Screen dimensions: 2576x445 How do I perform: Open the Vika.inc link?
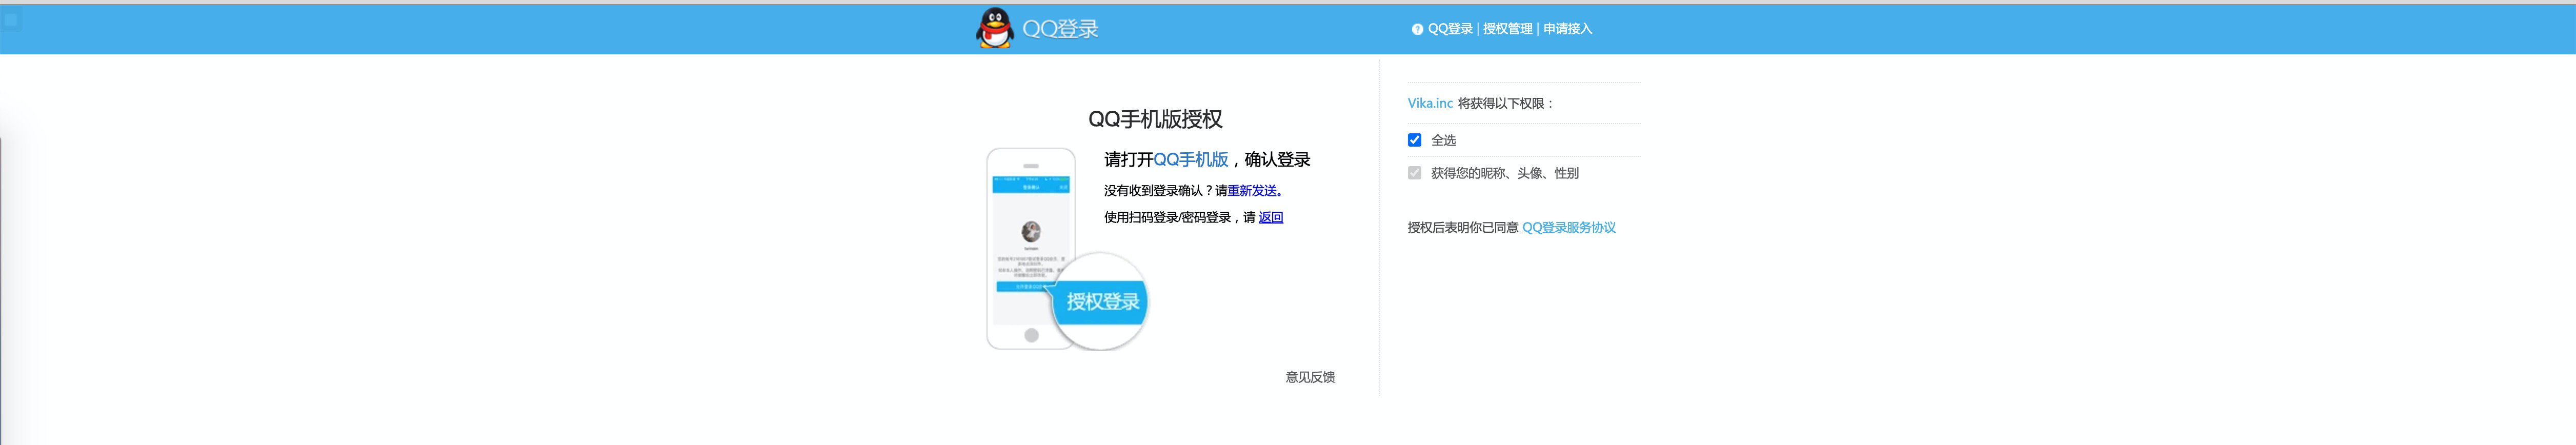point(1430,103)
